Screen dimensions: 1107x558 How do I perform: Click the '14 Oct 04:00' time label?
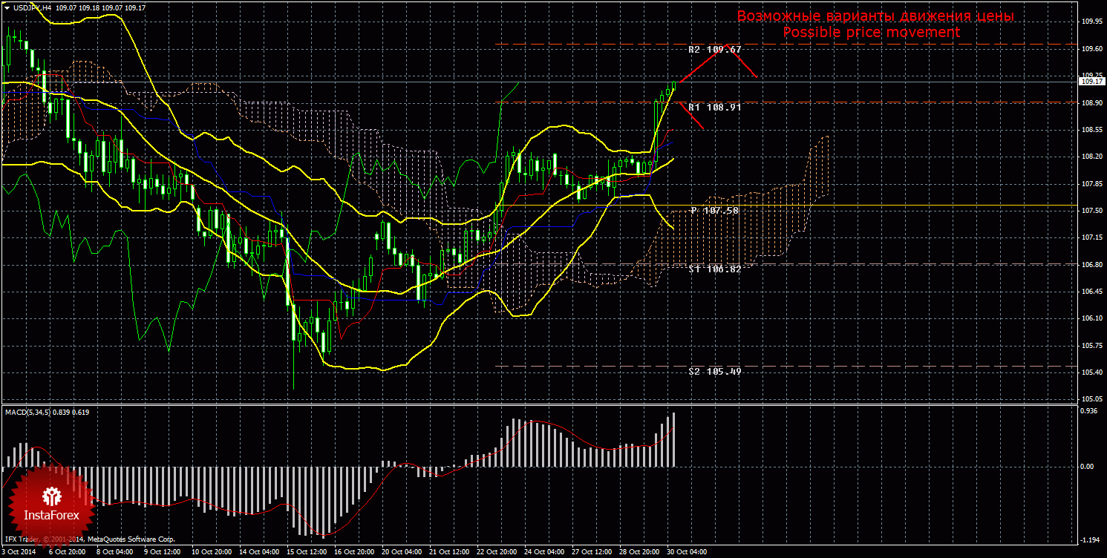(x=259, y=552)
